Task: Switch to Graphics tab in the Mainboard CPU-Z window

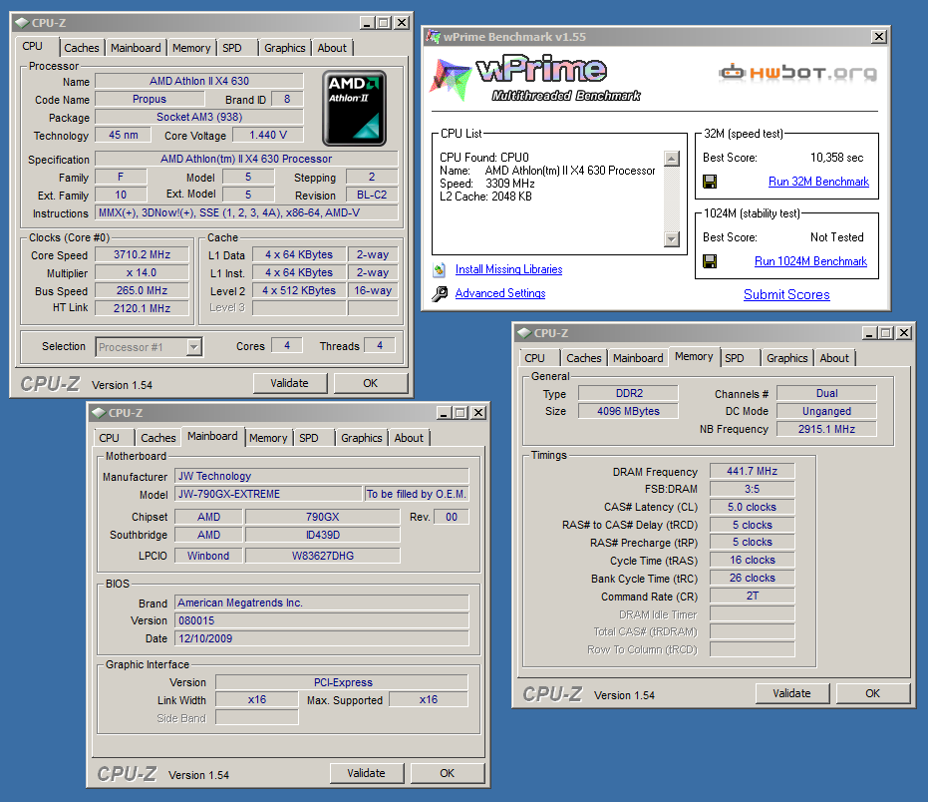Action: coord(362,438)
